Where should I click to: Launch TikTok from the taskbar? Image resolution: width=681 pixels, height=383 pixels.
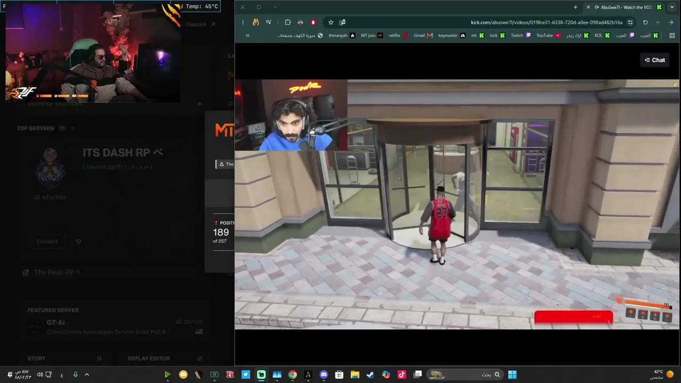[x=402, y=374]
